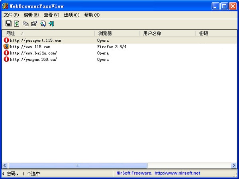239x179 pixels.
Task: Click the WebBrowserPassView title bar app icon
Action: (5, 6)
